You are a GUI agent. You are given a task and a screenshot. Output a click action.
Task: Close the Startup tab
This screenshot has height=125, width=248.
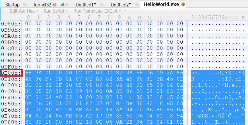(25, 4)
